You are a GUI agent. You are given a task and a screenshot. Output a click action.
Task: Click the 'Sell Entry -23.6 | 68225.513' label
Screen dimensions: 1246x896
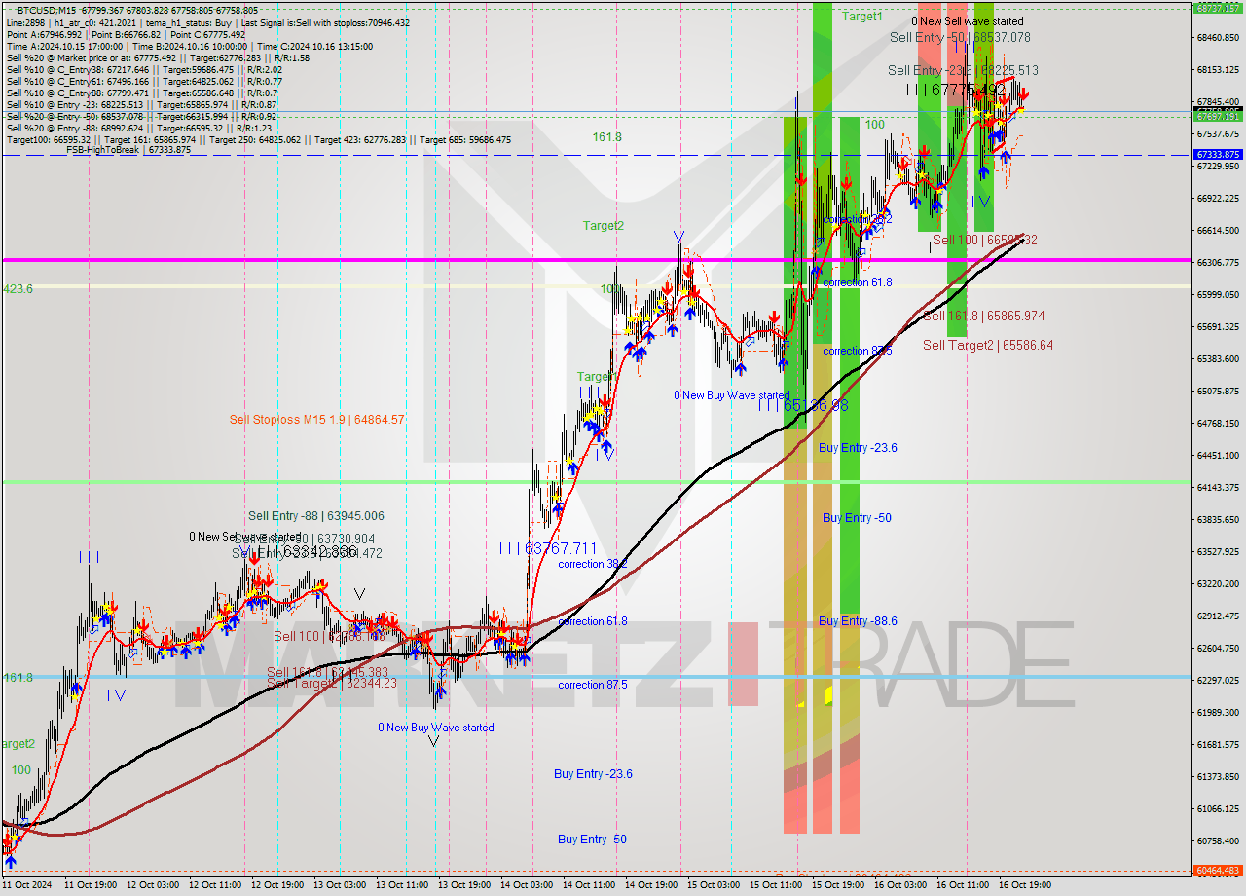(963, 70)
